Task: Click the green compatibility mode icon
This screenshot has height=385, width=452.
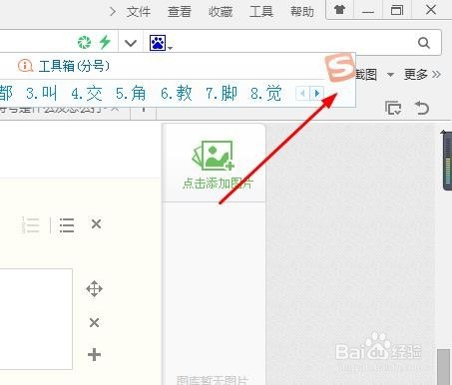Action: click(84, 42)
